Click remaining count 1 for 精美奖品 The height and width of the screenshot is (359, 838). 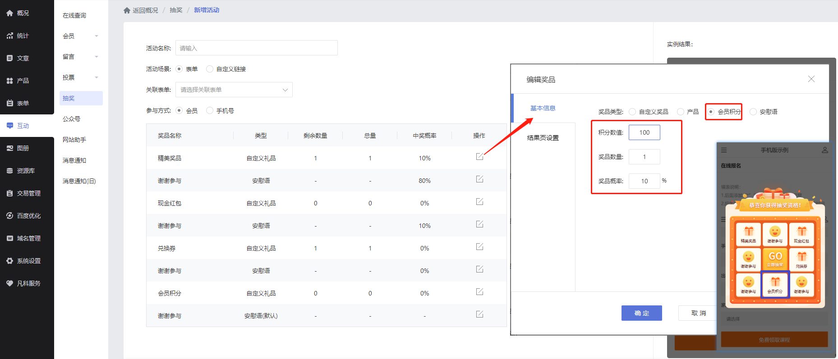coord(316,158)
